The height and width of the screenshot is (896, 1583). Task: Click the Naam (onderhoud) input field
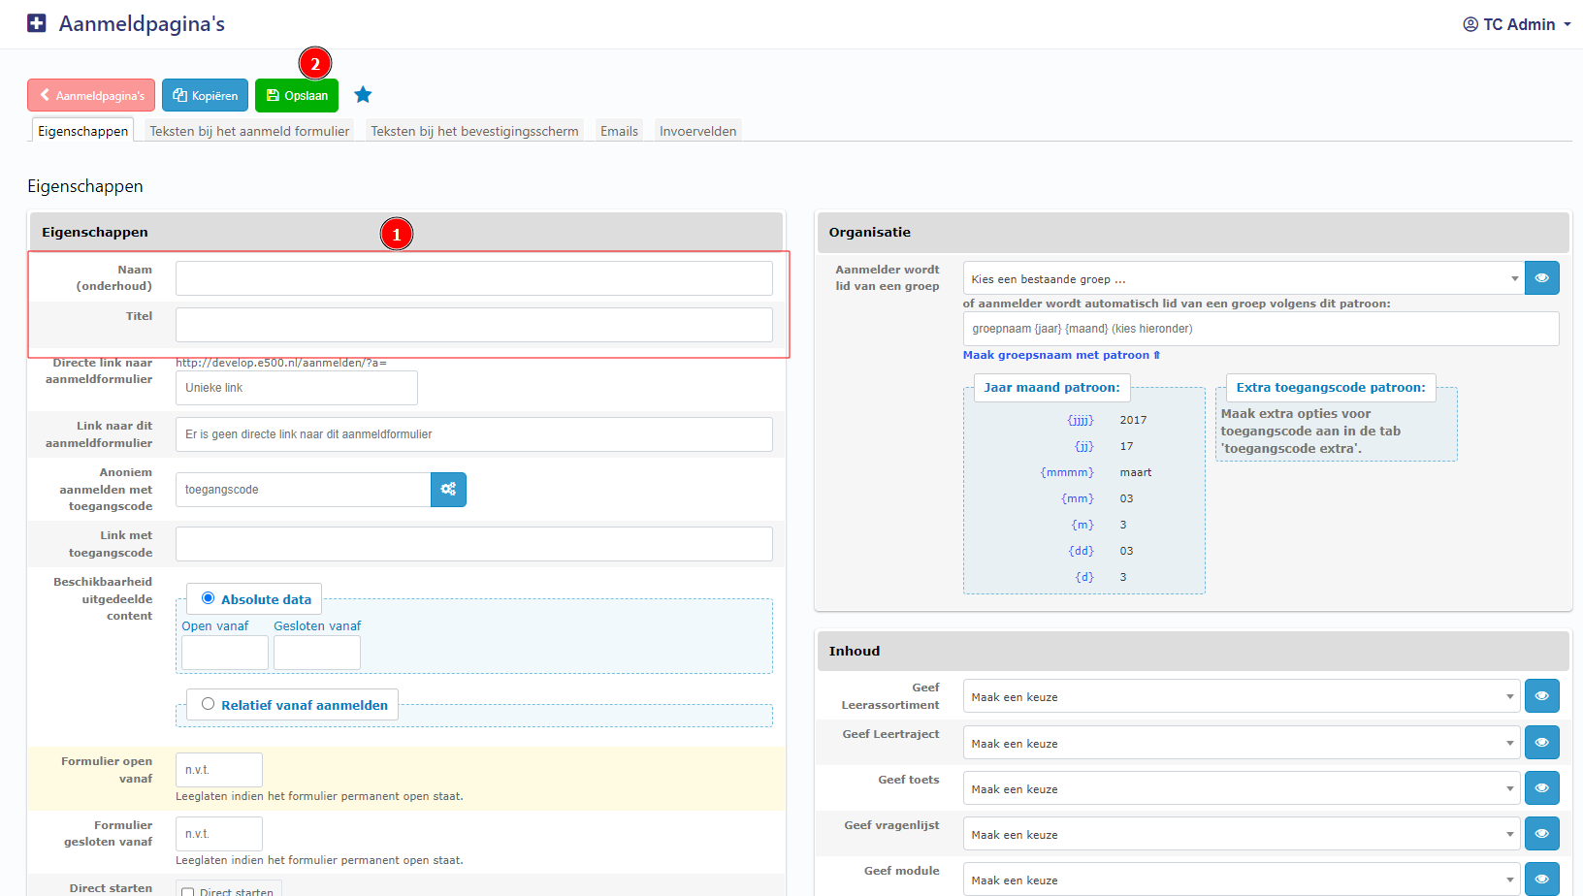(473, 278)
